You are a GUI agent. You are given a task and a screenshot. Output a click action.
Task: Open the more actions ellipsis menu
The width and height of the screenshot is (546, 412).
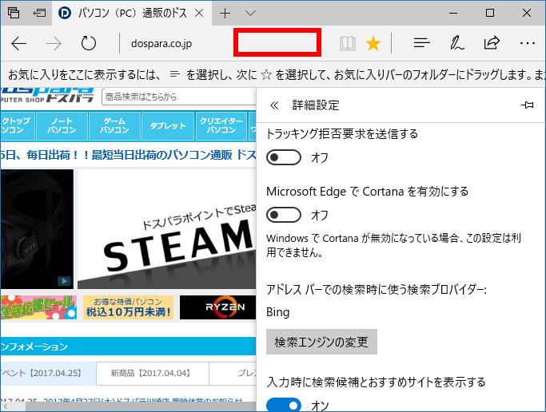point(527,44)
